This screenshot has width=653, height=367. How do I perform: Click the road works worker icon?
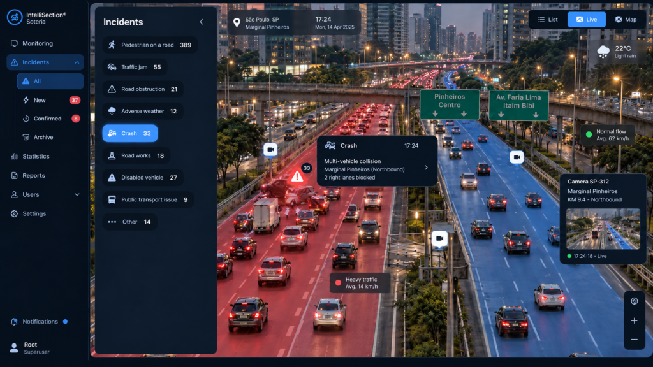pos(112,155)
